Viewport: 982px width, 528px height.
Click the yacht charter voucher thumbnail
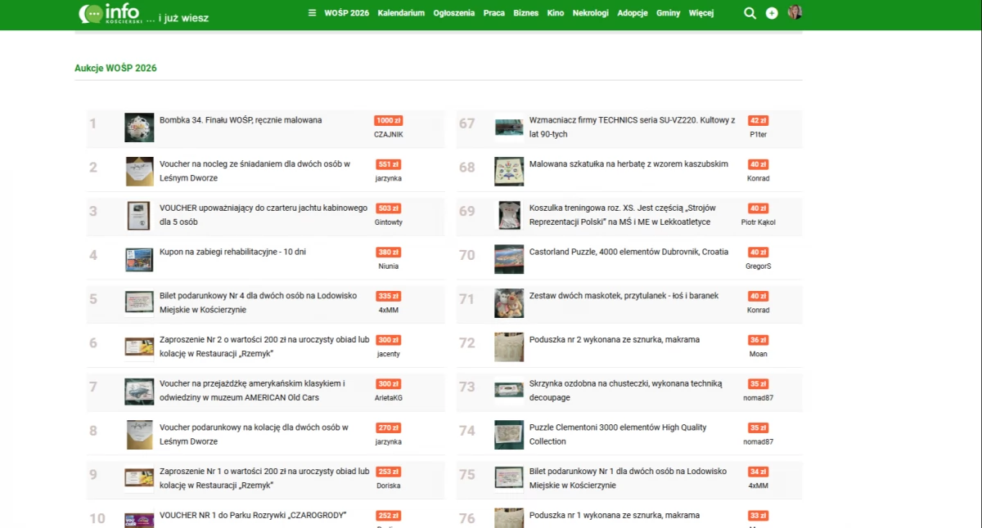[139, 215]
